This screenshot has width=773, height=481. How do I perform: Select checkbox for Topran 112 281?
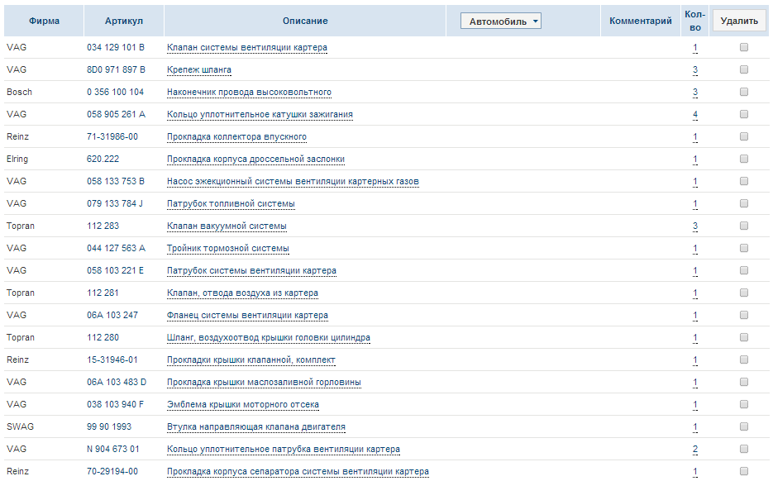click(x=744, y=293)
